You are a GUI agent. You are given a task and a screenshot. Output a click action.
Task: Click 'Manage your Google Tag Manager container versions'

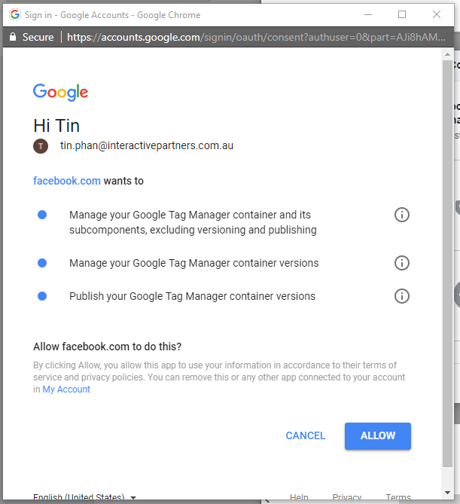click(194, 263)
